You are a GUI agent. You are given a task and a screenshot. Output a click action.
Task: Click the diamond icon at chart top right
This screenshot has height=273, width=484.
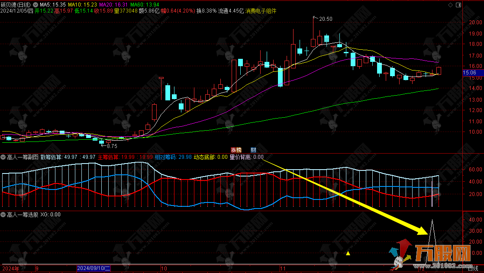450,5
